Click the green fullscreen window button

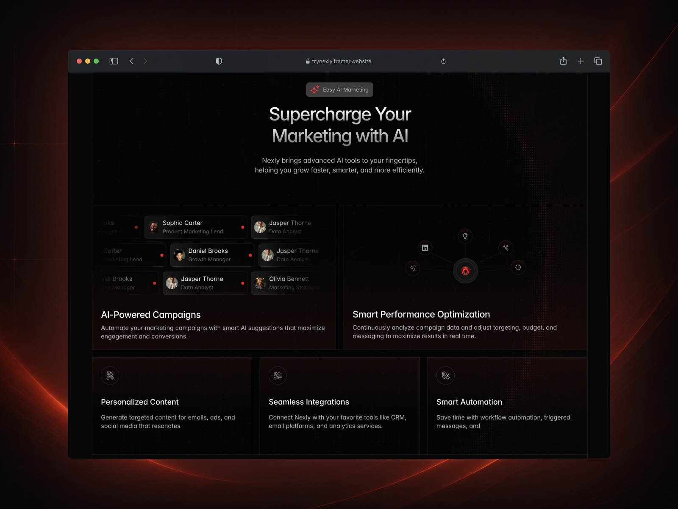pyautogui.click(x=96, y=61)
